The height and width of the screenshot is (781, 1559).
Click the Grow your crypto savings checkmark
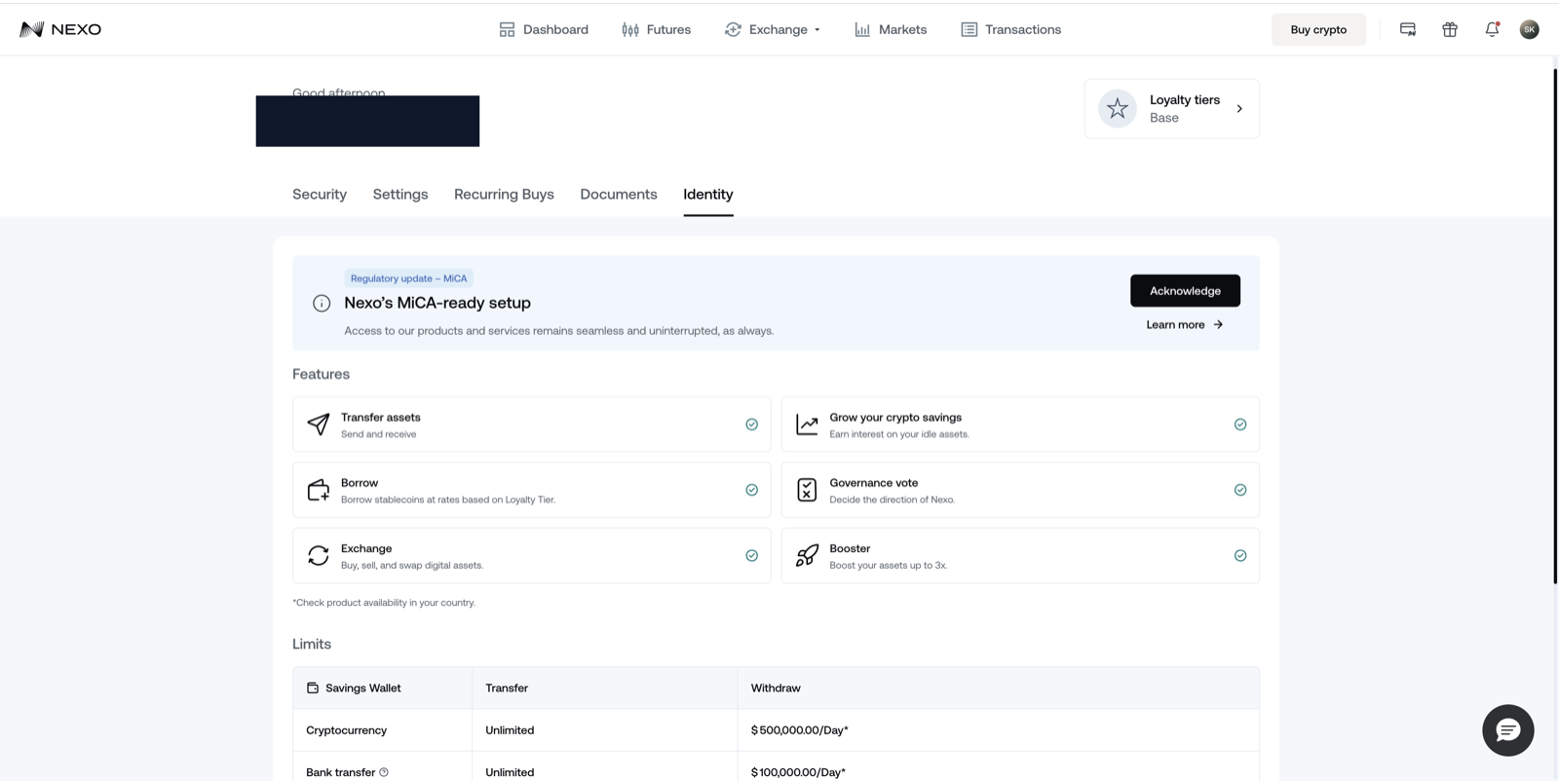[1240, 424]
